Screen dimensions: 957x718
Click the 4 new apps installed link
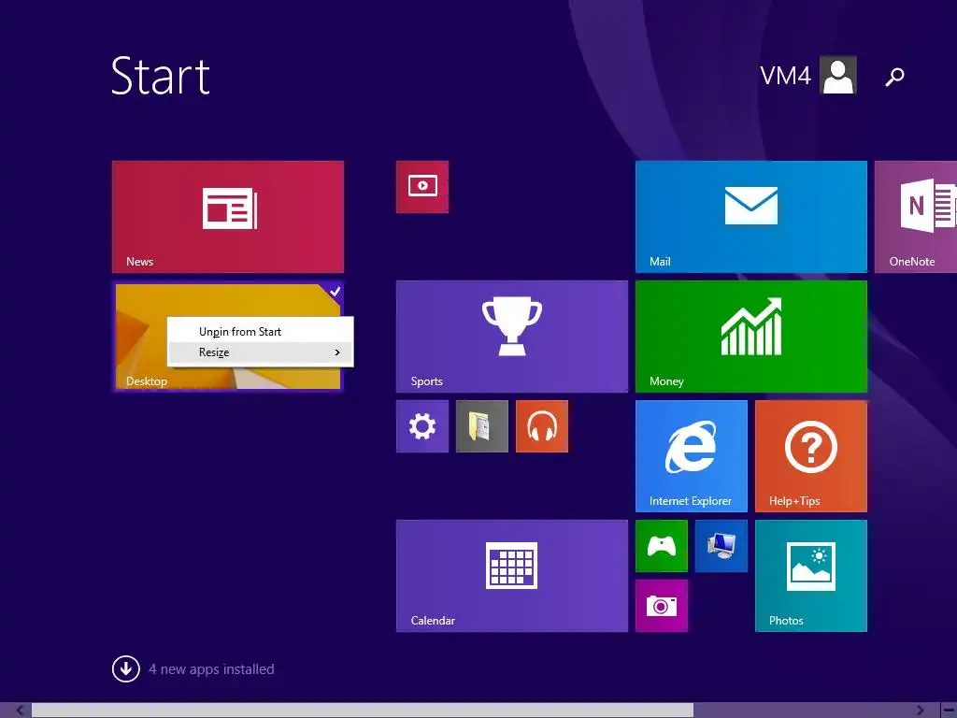tap(211, 669)
